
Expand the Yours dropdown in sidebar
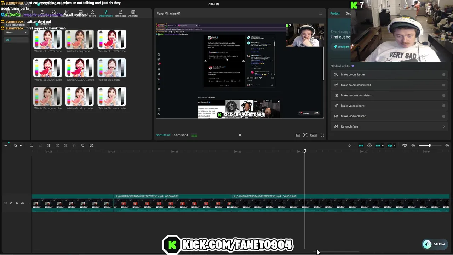point(16,32)
